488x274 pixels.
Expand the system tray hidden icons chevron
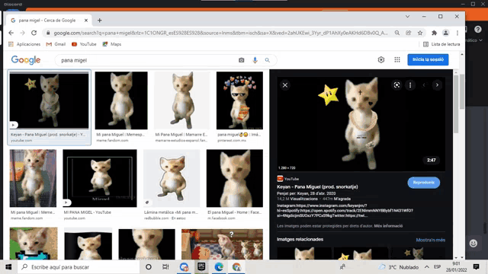[x=427, y=267]
